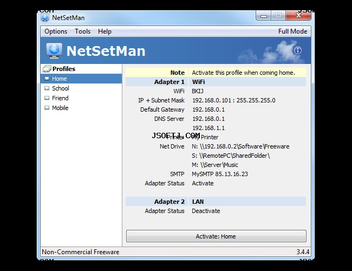Select the Home profile
The width and height of the screenshot is (352, 271).
pos(81,79)
